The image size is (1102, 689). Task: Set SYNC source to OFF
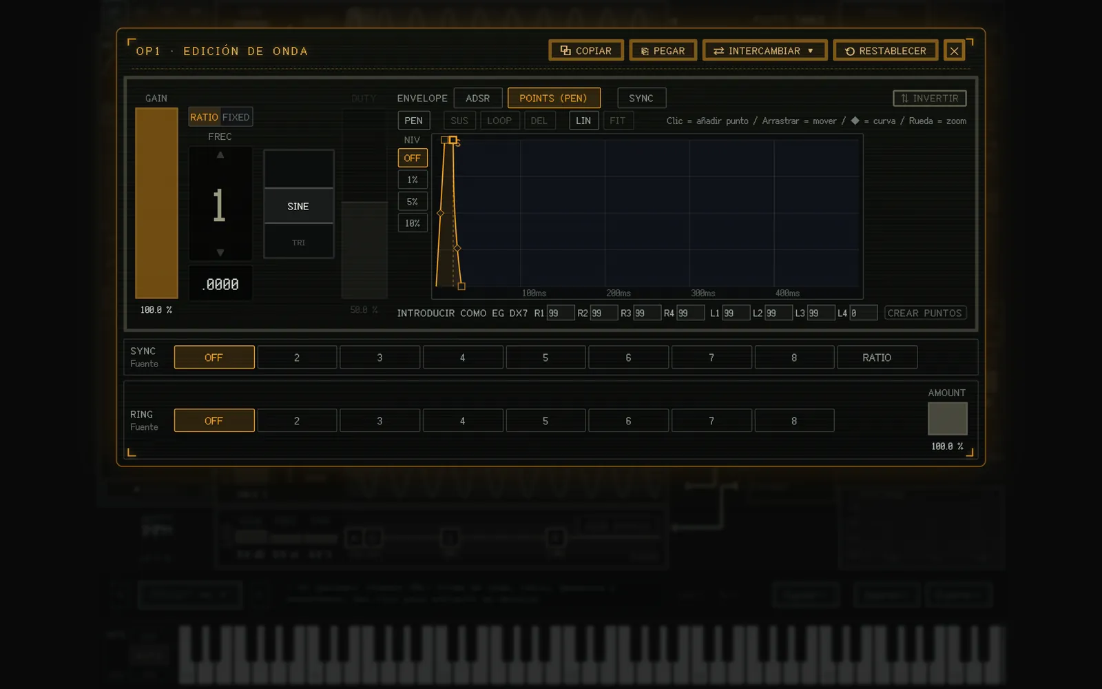pyautogui.click(x=214, y=357)
